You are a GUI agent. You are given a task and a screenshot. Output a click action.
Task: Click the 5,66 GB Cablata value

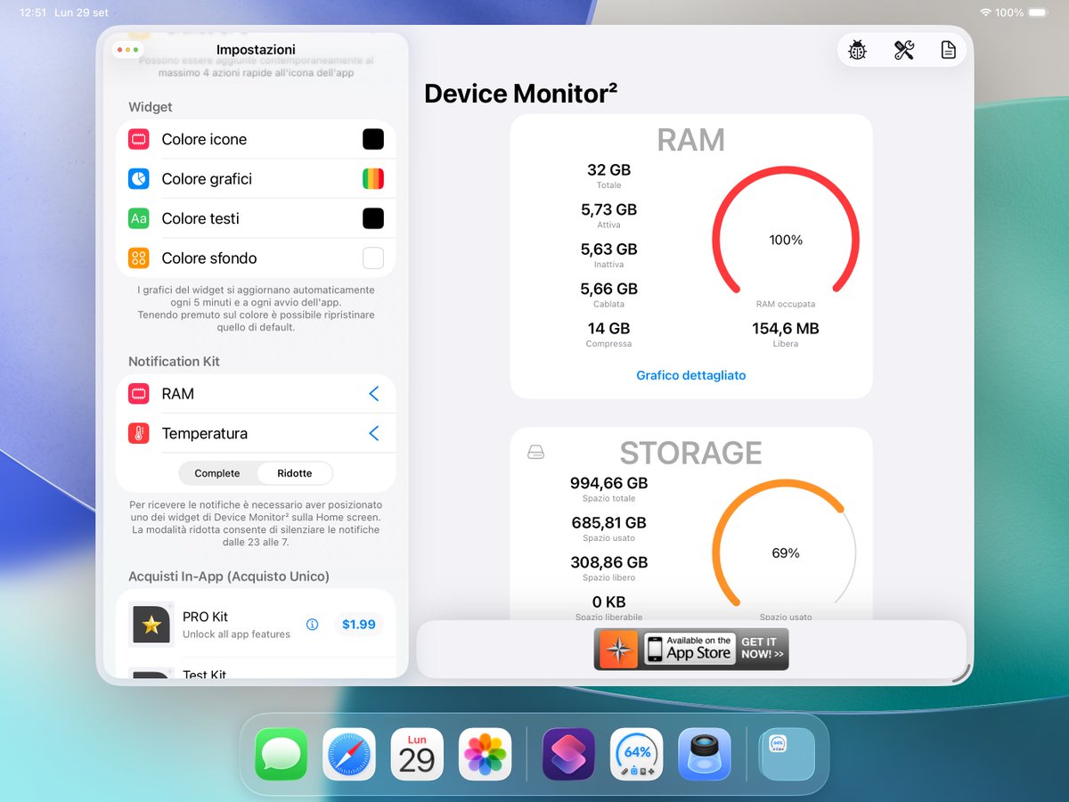pyautogui.click(x=609, y=289)
